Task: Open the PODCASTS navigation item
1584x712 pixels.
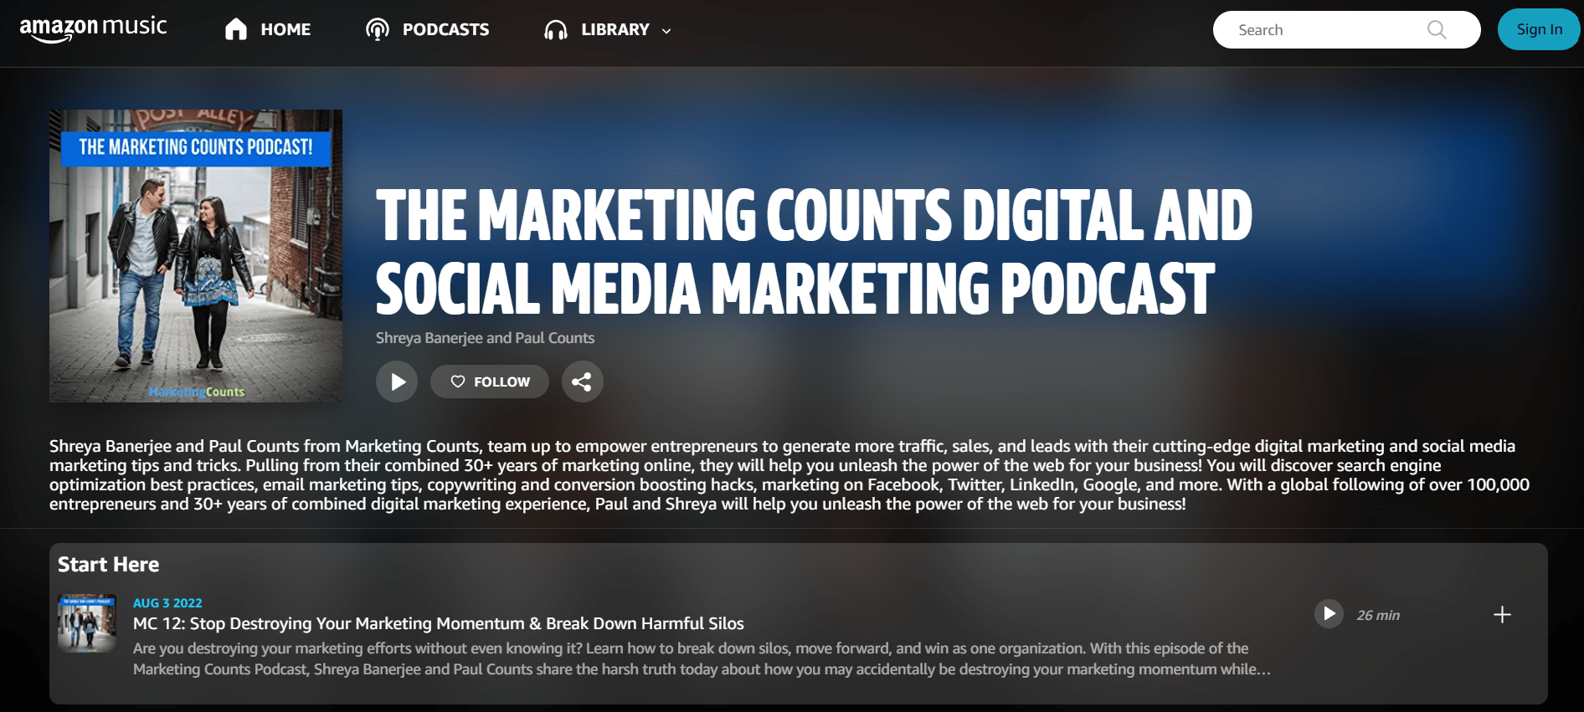Action: 445,29
